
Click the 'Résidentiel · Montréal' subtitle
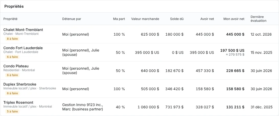point(19,70)
